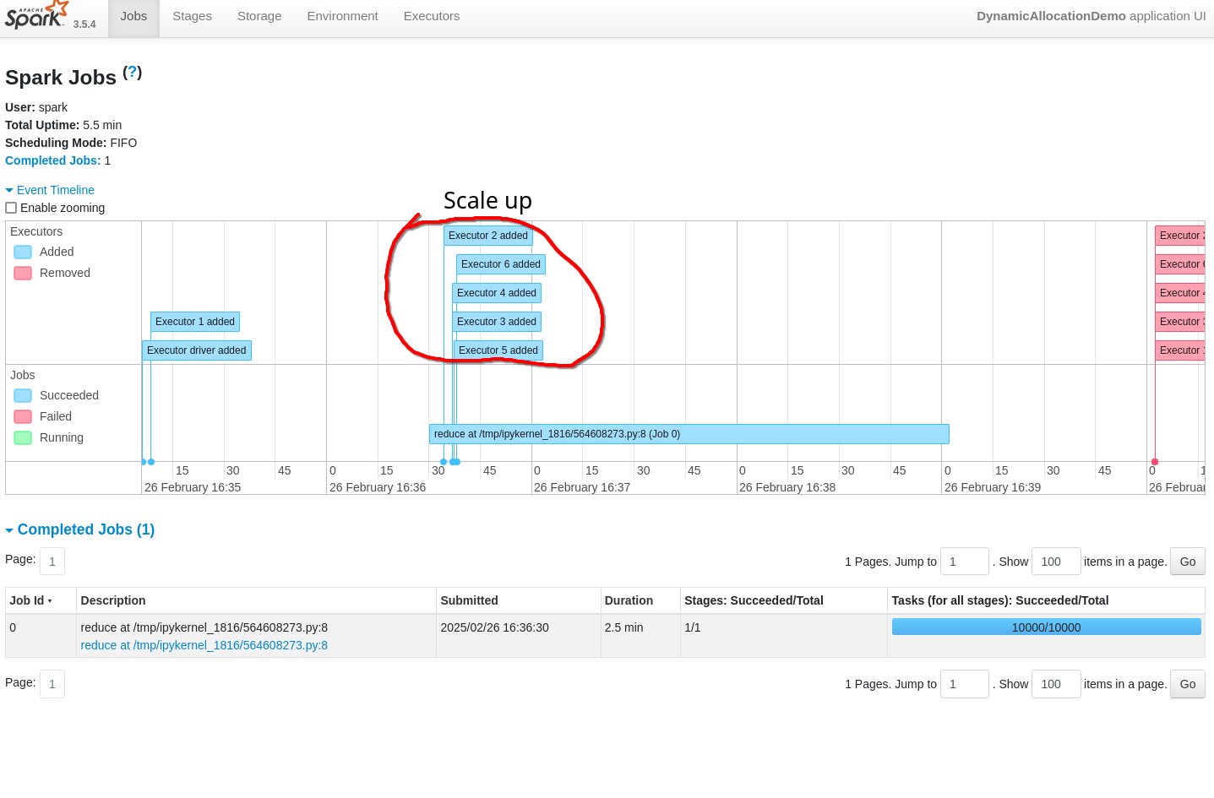This screenshot has height=798, width=1214.
Task: Click the Jump to page input field
Action: point(964,561)
